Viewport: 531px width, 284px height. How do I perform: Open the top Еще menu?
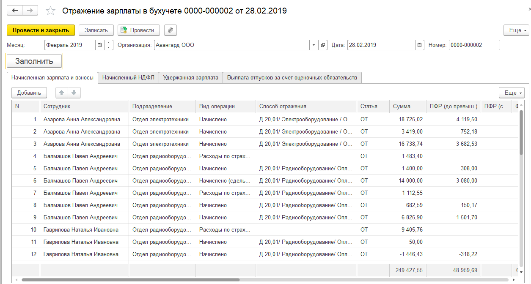pyautogui.click(x=516, y=30)
